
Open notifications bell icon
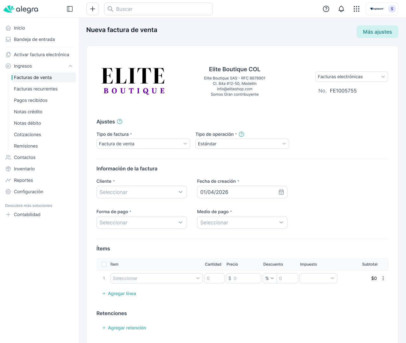[341, 9]
